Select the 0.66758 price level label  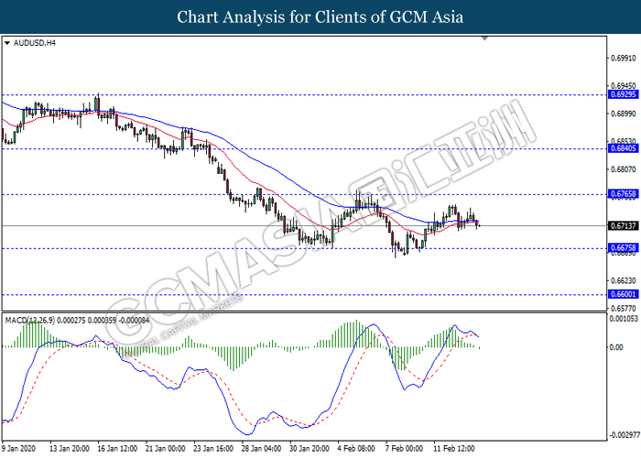pos(623,248)
